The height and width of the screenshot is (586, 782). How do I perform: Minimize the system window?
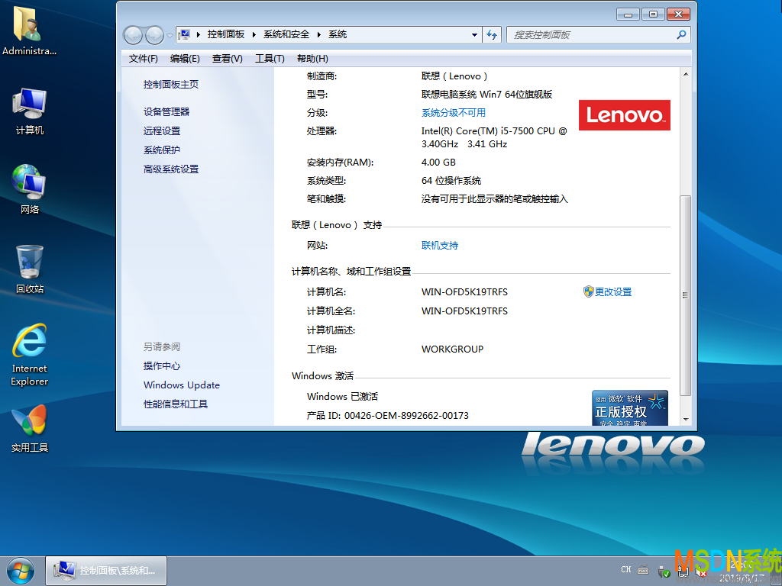coord(628,14)
